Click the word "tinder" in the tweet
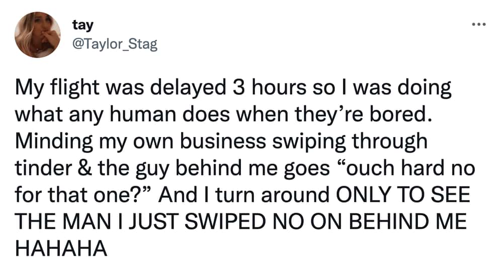The height and width of the screenshot is (278, 503). [43, 168]
